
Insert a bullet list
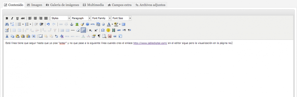[x=19, y=24]
